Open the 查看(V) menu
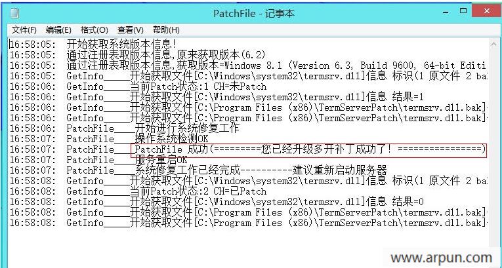This screenshot has height=268, width=502. coord(131,30)
